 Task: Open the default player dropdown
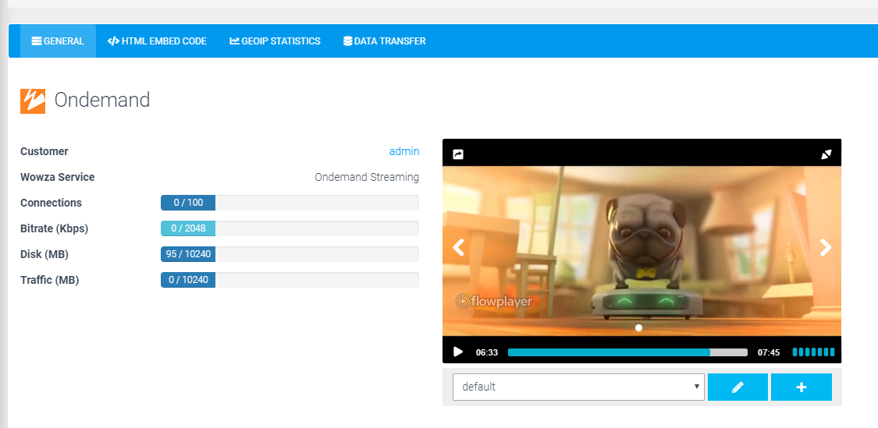click(578, 387)
